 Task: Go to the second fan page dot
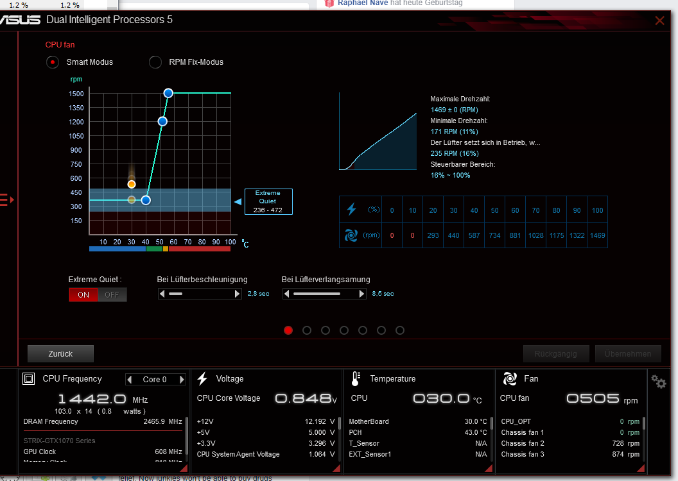(x=307, y=330)
